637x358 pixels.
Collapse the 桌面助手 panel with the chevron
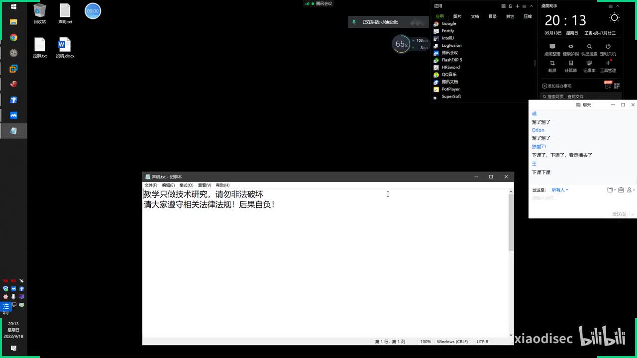(x=618, y=6)
